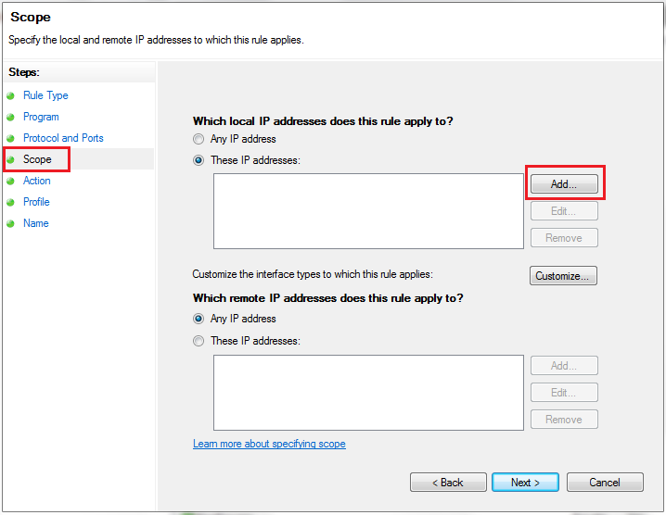Click inside remote IP addresses list box
The width and height of the screenshot is (666, 515).
(368, 393)
